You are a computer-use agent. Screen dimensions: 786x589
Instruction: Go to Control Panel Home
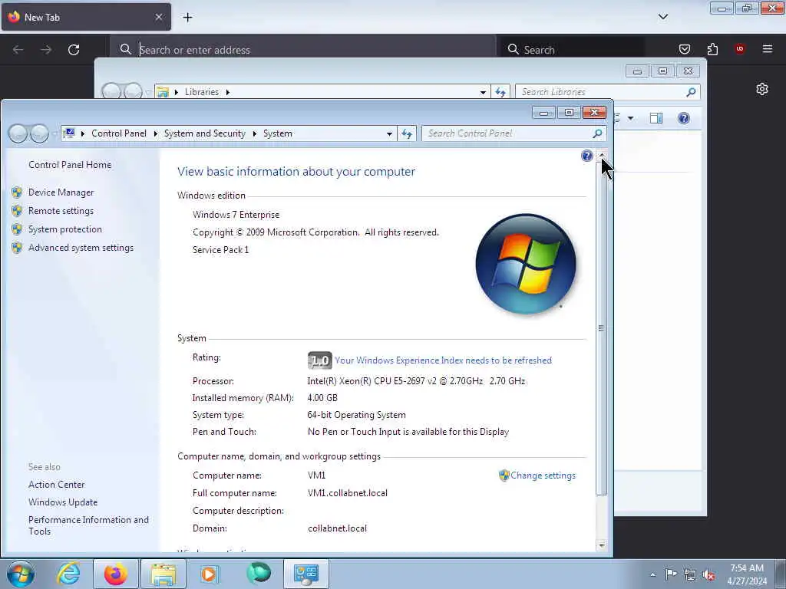70,165
